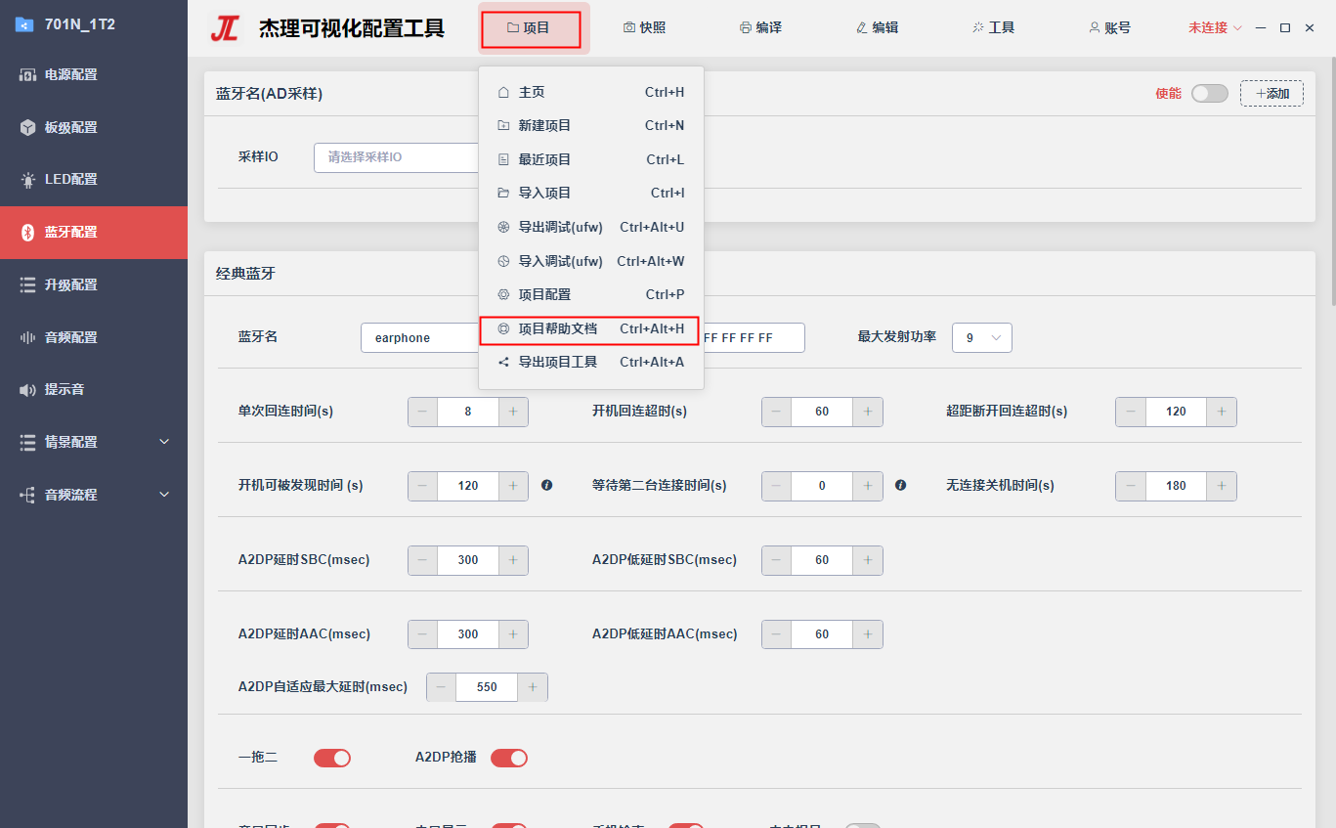
Task: Disable the 一拖二 toggle
Action: click(332, 758)
